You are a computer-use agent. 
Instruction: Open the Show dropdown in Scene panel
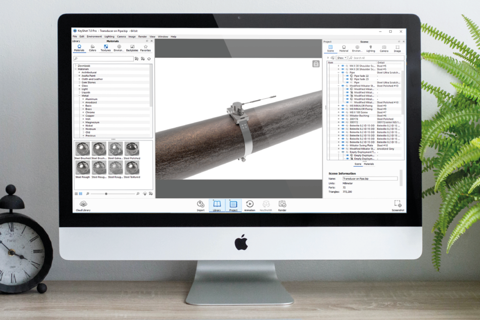tap(341, 58)
